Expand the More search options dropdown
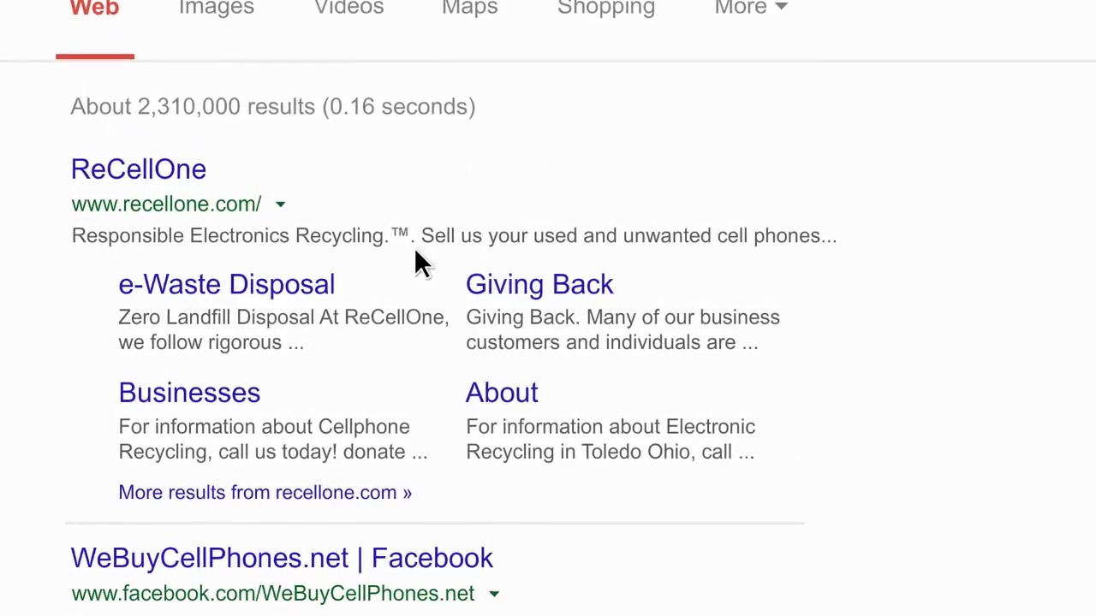Image resolution: width=1096 pixels, height=616 pixels. [750, 9]
